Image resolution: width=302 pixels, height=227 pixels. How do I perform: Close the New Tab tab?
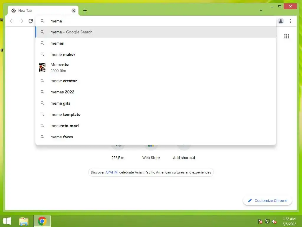[x=73, y=11]
